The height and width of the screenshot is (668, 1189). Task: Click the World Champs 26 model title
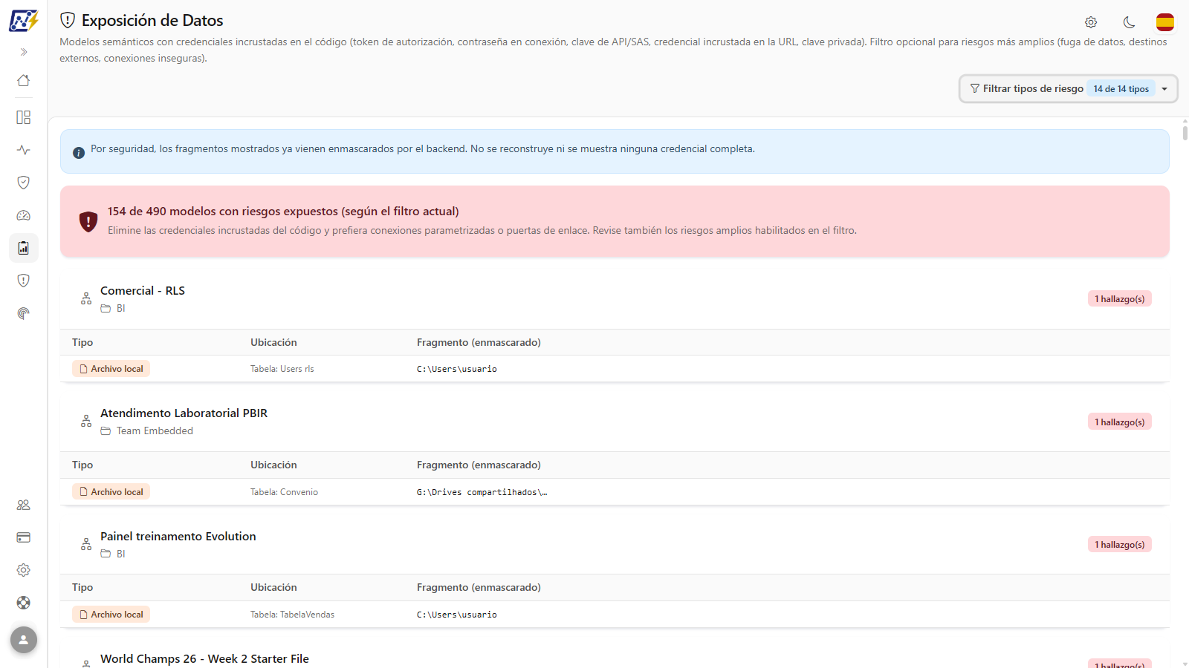[204, 659]
